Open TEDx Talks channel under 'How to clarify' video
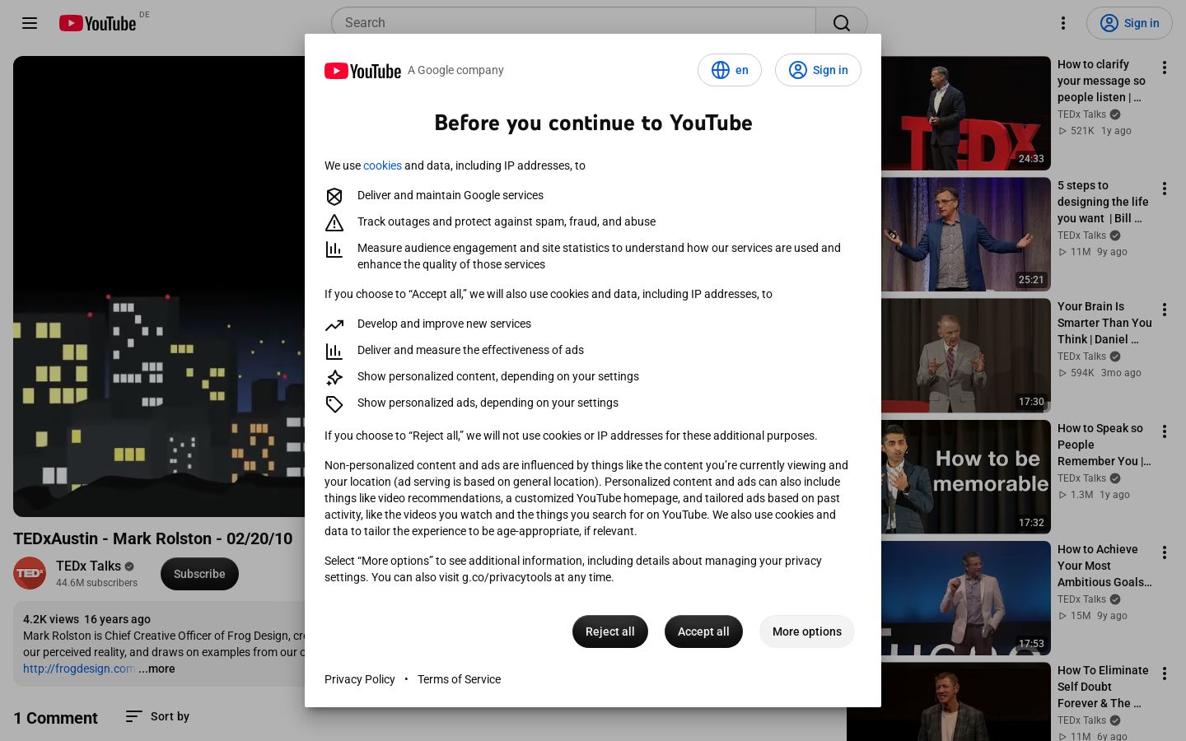Screen dimensions: 1186x741 tap(1081, 114)
